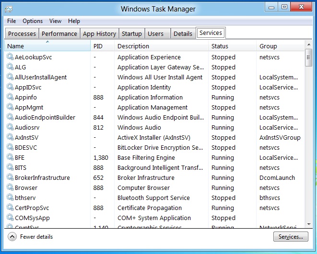Click the gear icon beside AudioEndpointBuilder

10,117
